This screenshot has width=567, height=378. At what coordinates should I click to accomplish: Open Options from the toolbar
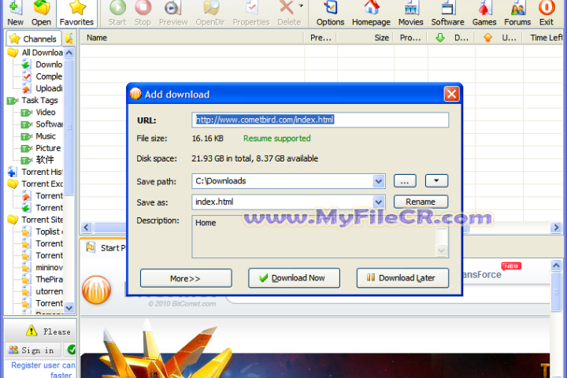330,13
